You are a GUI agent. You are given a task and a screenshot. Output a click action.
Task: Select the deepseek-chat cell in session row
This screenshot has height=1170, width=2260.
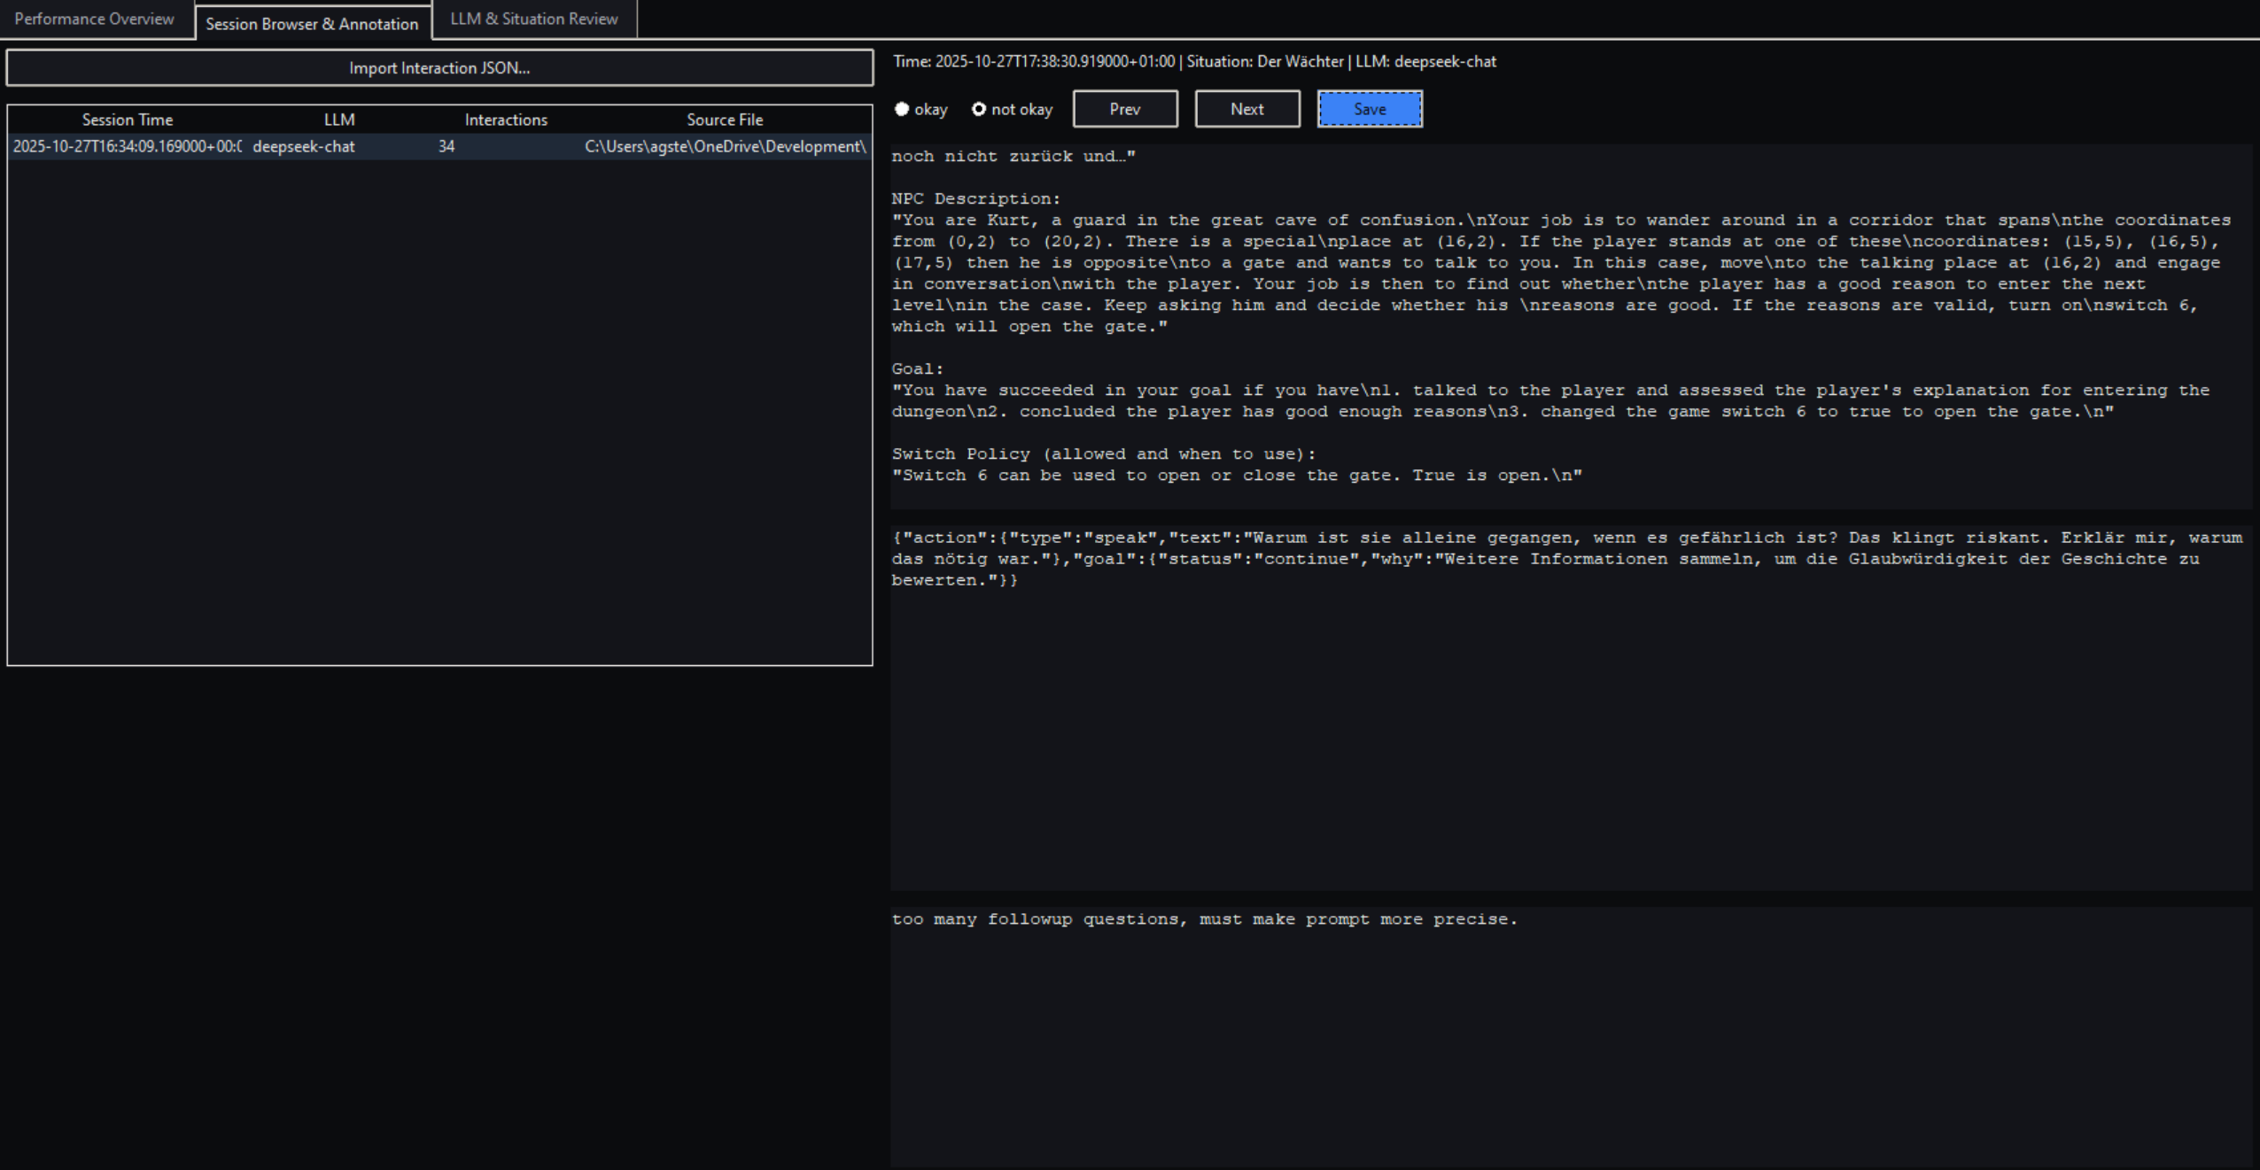(x=304, y=147)
